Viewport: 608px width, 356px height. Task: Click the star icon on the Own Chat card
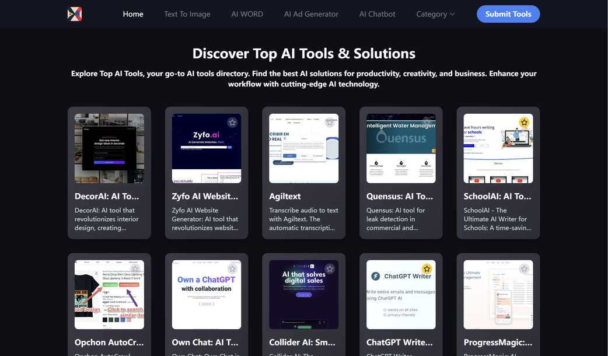point(232,268)
